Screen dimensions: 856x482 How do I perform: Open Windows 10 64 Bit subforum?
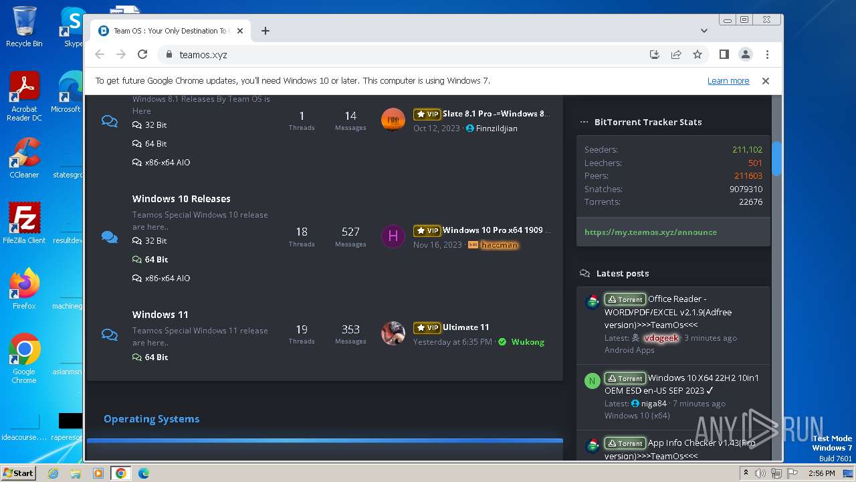click(150, 260)
